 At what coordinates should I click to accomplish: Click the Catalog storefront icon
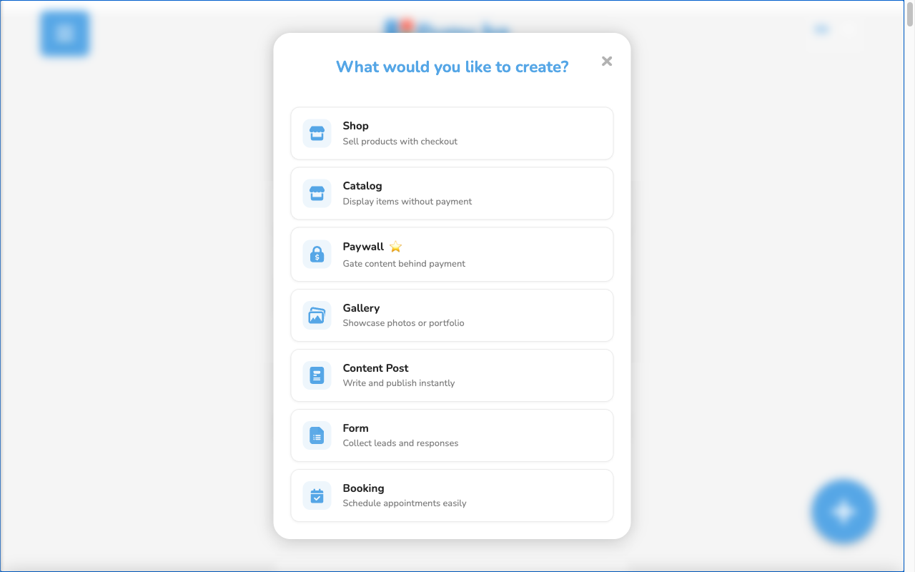coord(317,193)
